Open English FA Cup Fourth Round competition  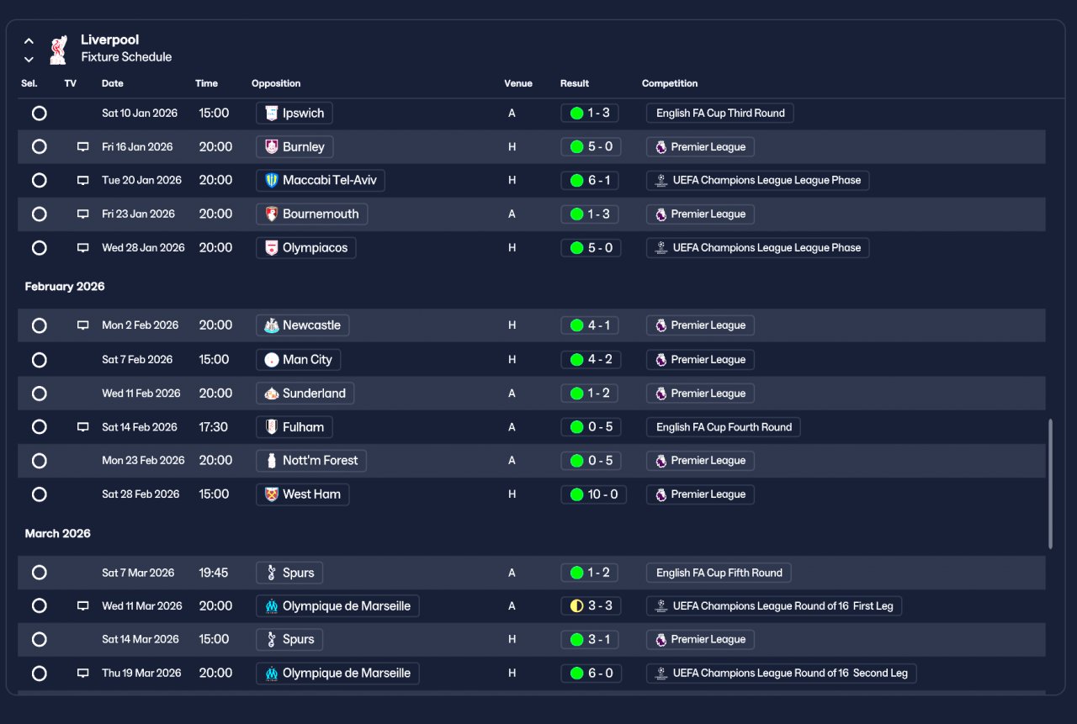[x=724, y=427]
